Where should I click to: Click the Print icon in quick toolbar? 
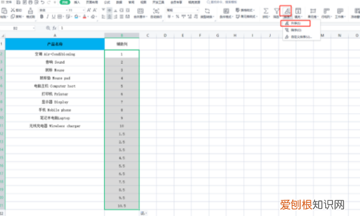click(31, 2)
